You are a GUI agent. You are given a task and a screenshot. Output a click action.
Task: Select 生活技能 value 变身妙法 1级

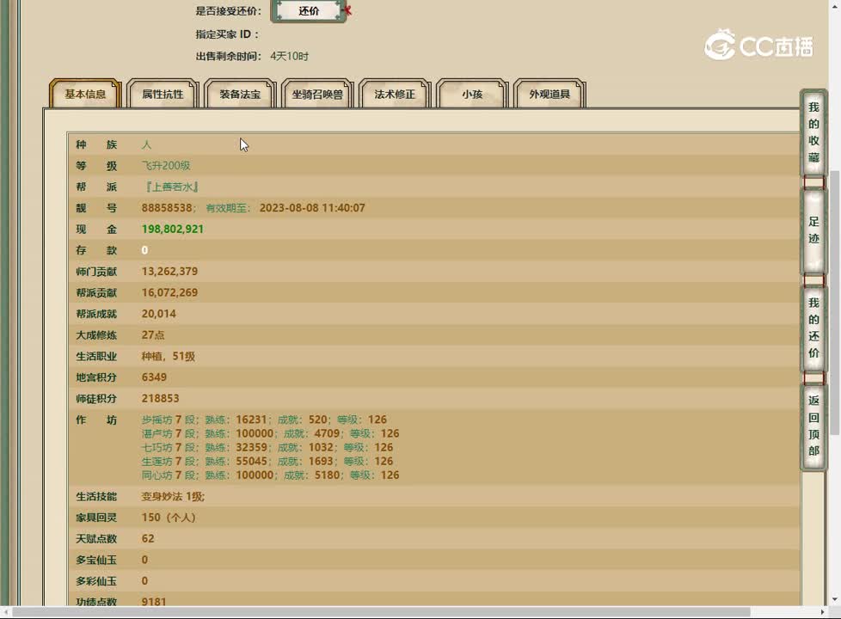173,497
